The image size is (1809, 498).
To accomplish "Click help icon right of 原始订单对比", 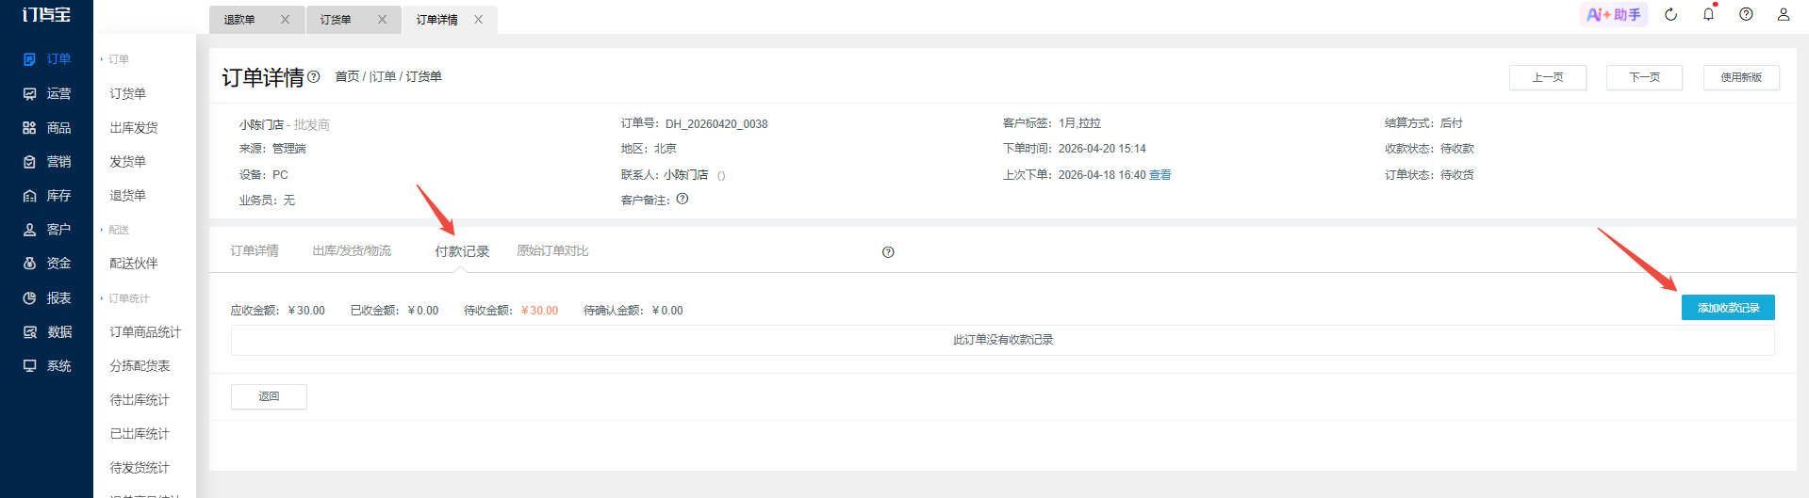I will pyautogui.click(x=888, y=252).
